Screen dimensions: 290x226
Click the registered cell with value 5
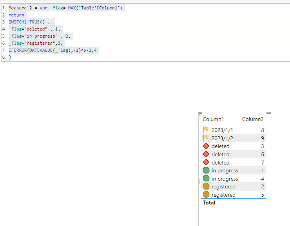[223, 195]
